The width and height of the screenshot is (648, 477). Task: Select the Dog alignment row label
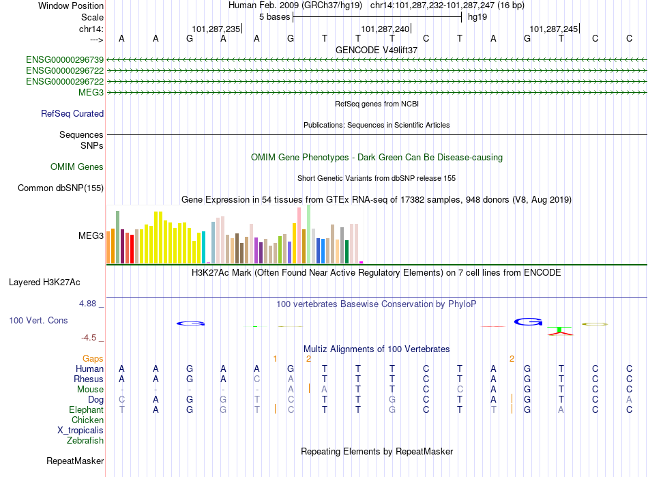[x=96, y=400]
